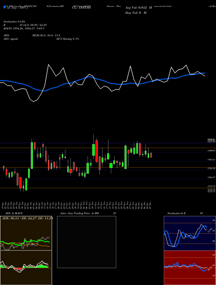Select the MACD: 1394.26 values line

point(24,28)
